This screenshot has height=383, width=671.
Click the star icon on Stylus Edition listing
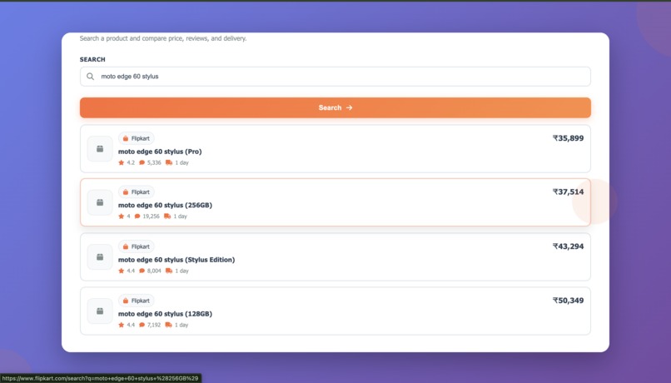[x=121, y=271]
